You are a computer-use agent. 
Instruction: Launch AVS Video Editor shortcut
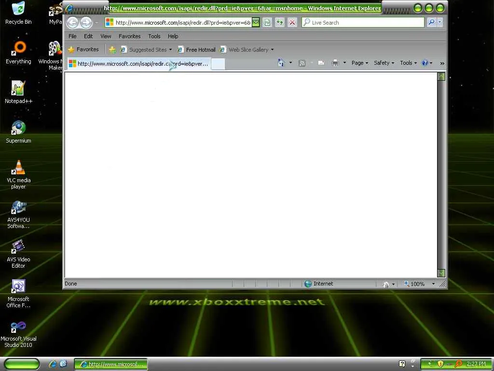[18, 254]
